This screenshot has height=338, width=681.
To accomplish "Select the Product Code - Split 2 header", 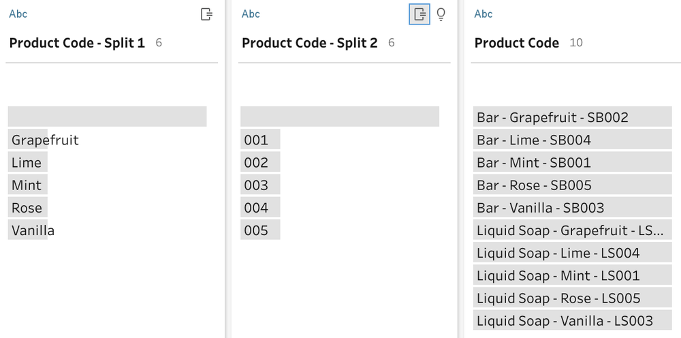I will click(309, 43).
